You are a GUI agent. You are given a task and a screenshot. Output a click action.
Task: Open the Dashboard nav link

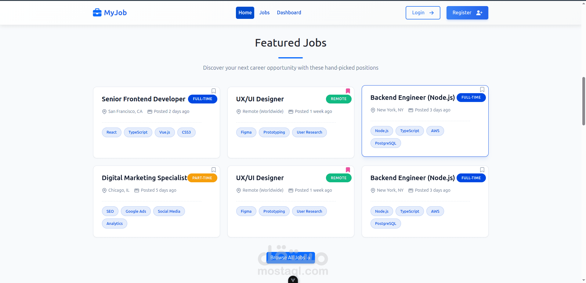tap(289, 13)
